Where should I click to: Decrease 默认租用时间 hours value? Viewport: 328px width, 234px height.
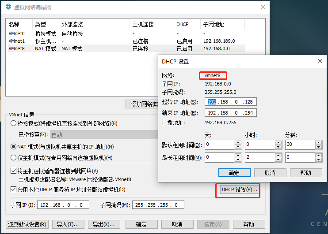tap(278, 147)
